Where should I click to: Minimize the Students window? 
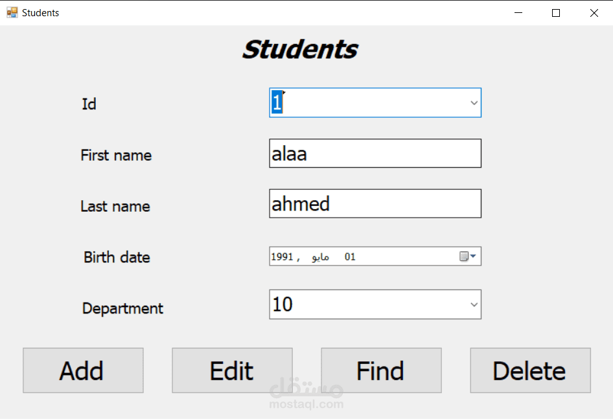(518, 13)
